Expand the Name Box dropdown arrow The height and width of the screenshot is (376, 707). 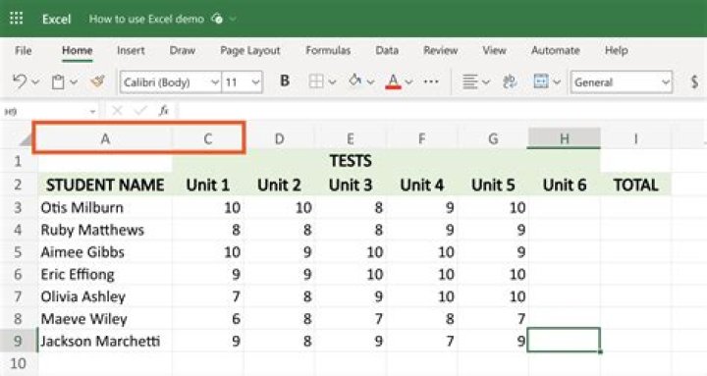click(x=92, y=111)
